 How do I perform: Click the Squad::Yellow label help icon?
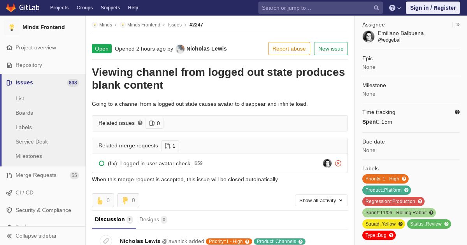(400, 224)
